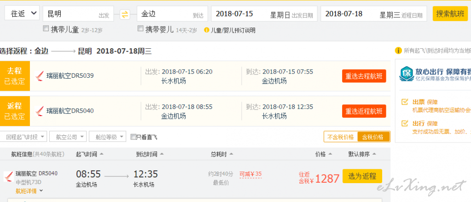Viewport: 471px width, 202px height.
Task: Expand 航班详情 for flight DR5040
Action: (x=29, y=190)
